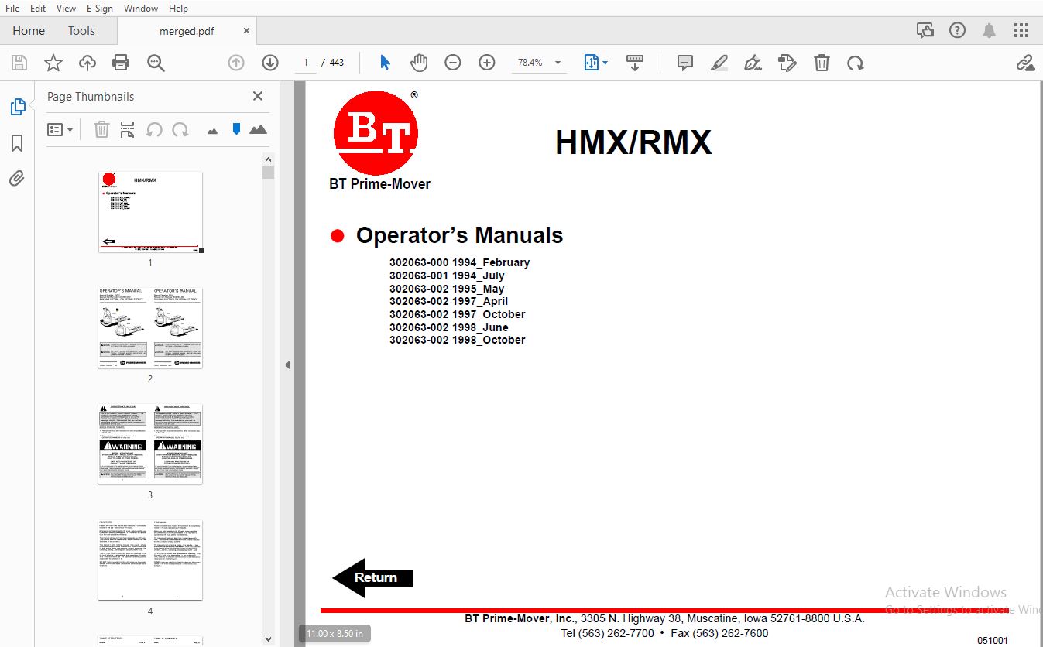Open the apps grid icon

coord(1021,30)
